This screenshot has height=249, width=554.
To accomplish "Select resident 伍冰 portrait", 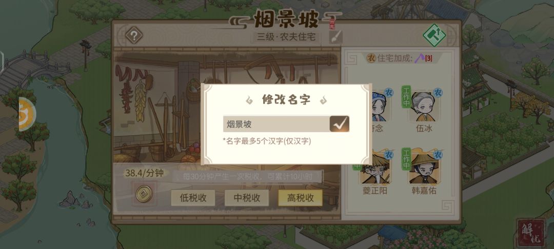I will pyautogui.click(x=423, y=107).
